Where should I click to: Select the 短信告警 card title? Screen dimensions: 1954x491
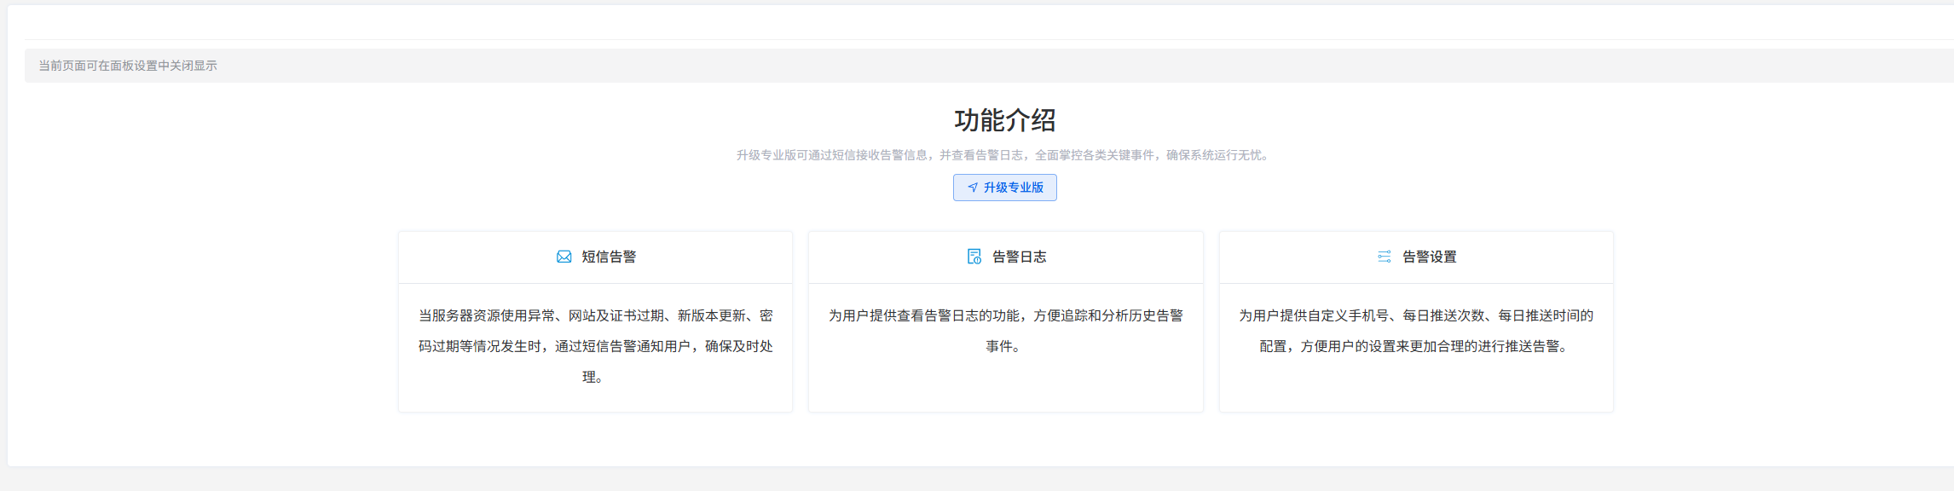[x=609, y=257]
